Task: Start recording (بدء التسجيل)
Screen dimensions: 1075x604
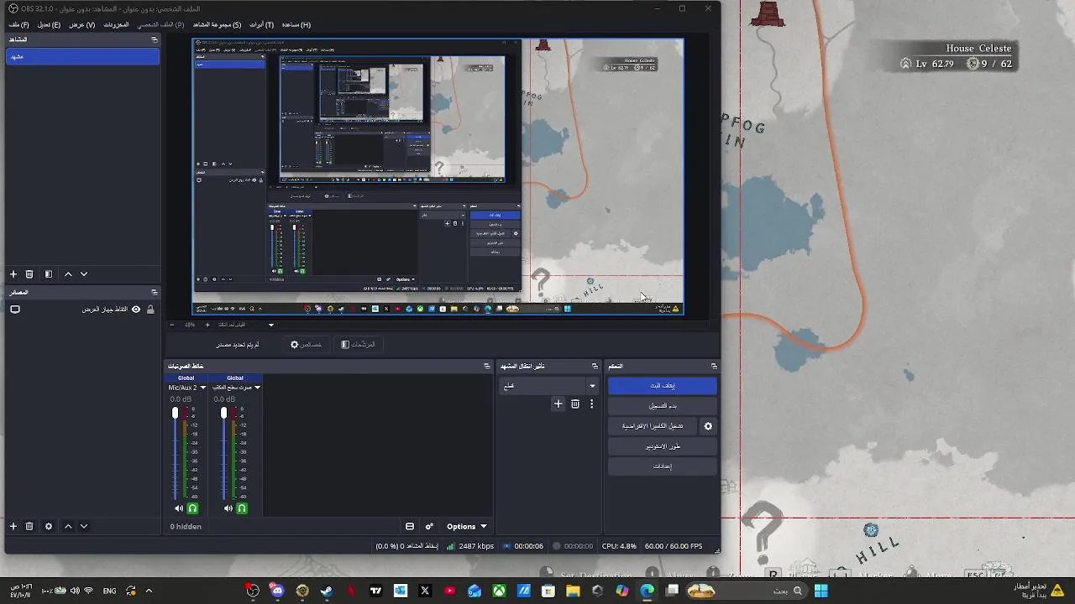Action: coord(663,406)
